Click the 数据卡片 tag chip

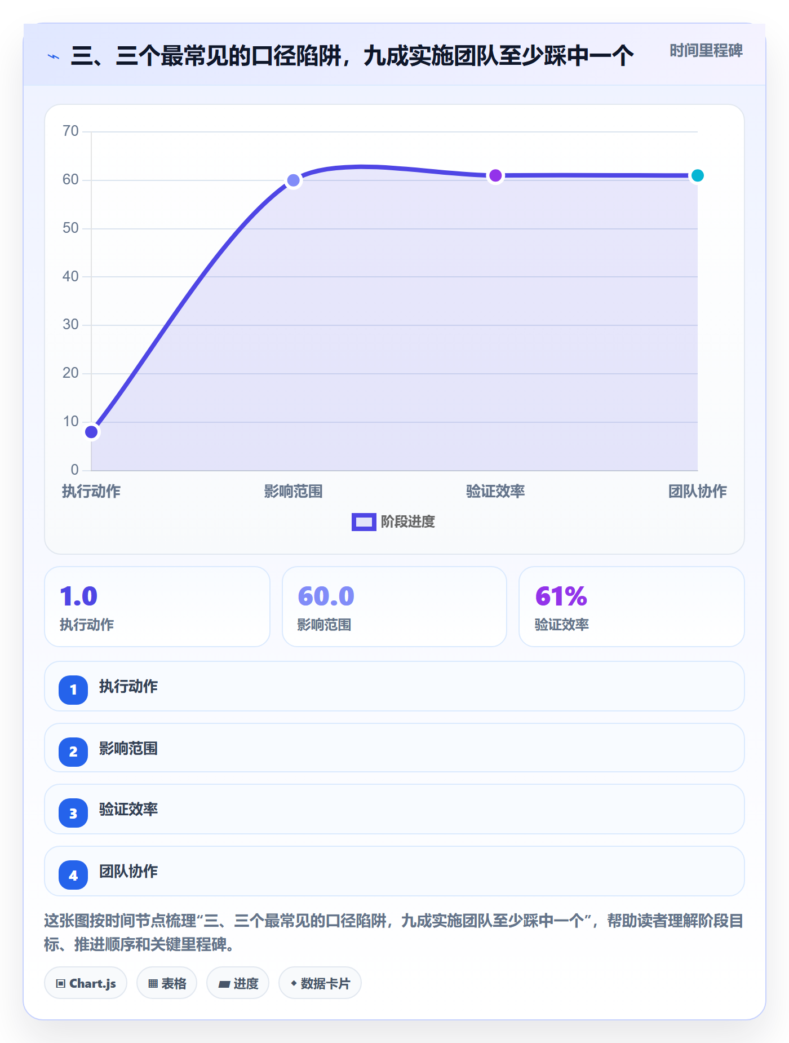point(320,983)
